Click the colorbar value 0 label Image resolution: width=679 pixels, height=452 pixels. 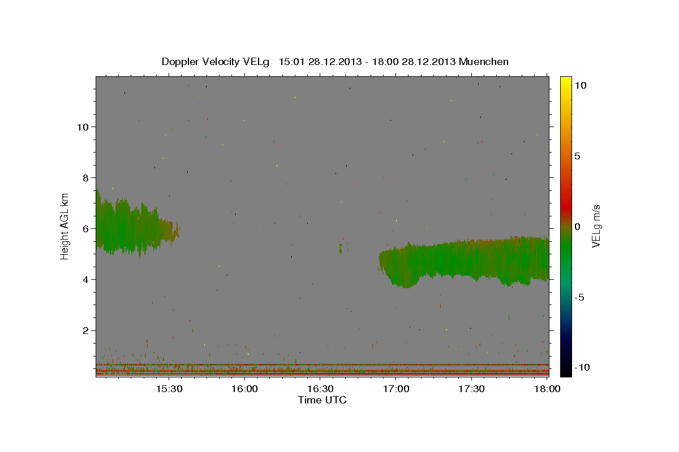[x=577, y=227]
